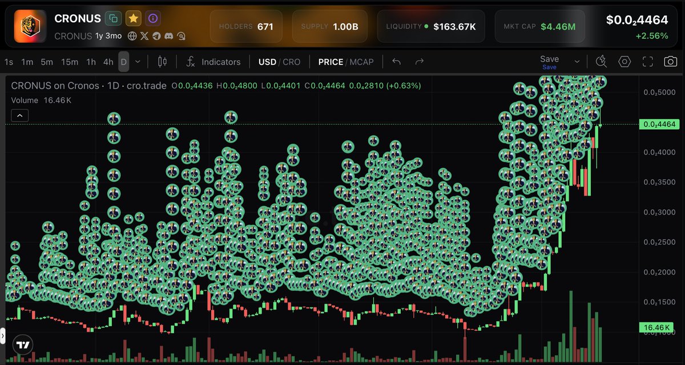Redo the chart action
The image size is (685, 365).
tap(420, 62)
